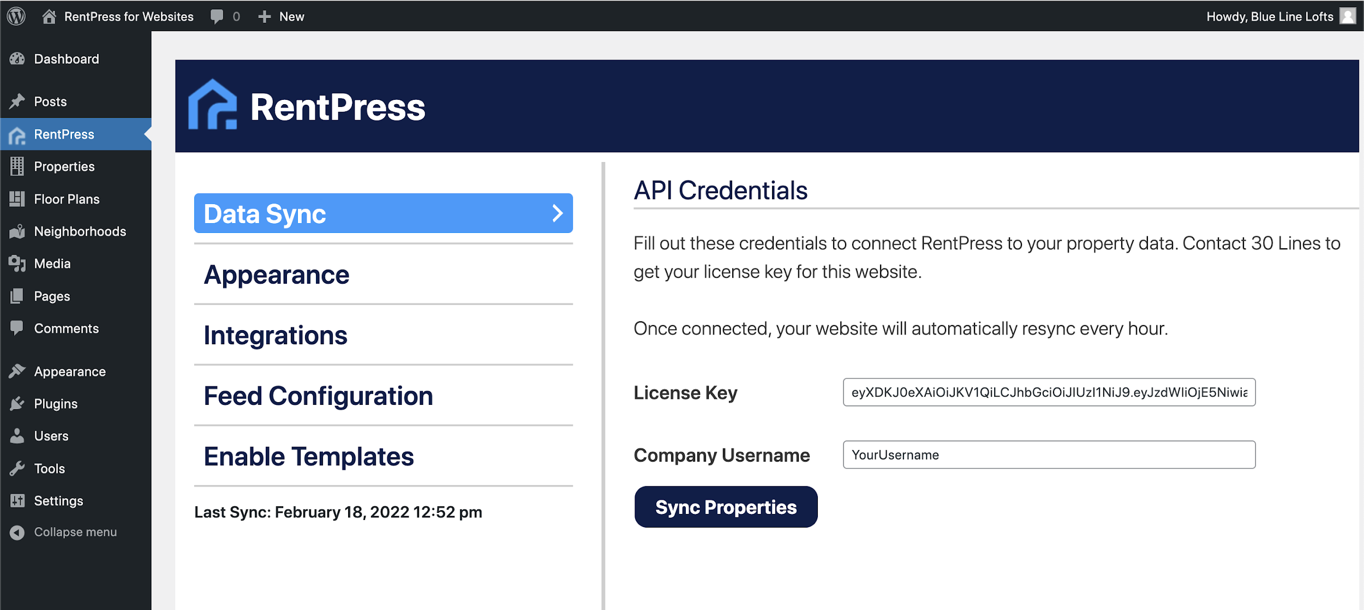This screenshot has height=610, width=1364.
Task: Click the Neighborhoods map icon
Action: (x=17, y=231)
